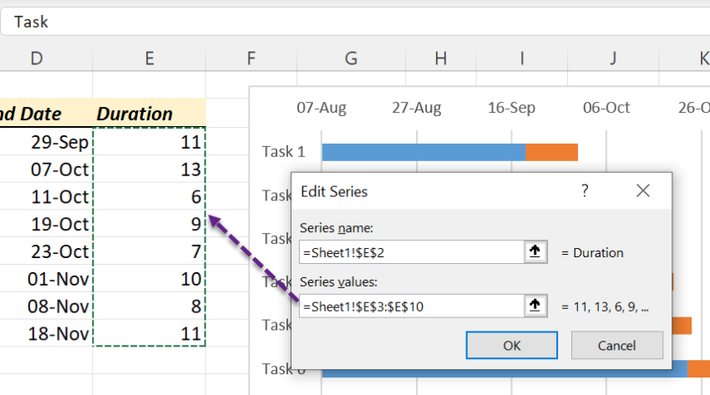Confirm the series with the OK button
The image size is (710, 395).
[x=511, y=345]
